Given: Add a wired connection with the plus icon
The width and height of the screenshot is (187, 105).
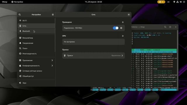Looking at the screenshot, I should (123, 22).
